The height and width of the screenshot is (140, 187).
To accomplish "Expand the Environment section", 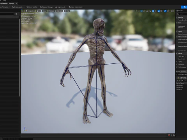I will (177, 65).
